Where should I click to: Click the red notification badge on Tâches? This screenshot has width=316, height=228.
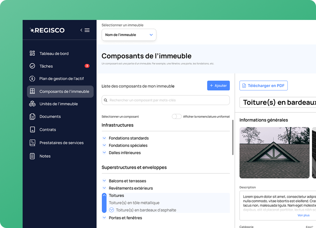pyautogui.click(x=87, y=66)
